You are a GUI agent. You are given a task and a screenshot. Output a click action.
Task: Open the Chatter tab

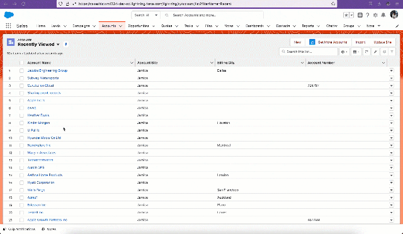click(x=332, y=26)
